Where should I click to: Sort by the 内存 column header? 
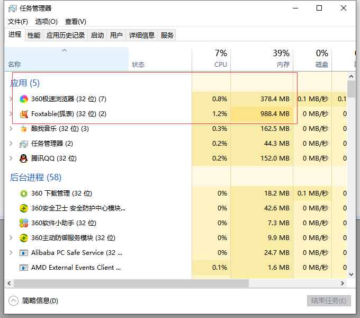point(262,59)
